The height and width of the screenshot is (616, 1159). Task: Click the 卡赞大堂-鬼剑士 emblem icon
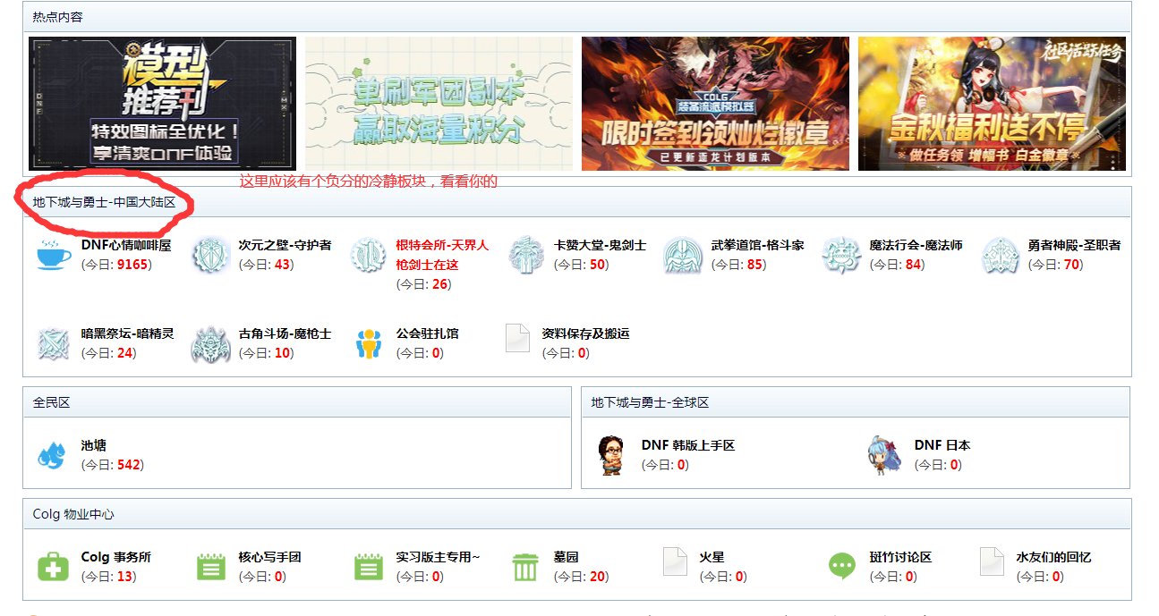(526, 255)
